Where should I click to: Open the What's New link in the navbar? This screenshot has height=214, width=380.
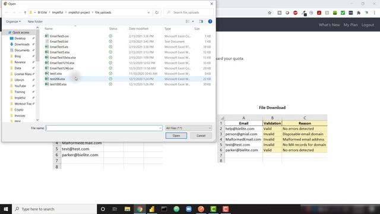329,25
